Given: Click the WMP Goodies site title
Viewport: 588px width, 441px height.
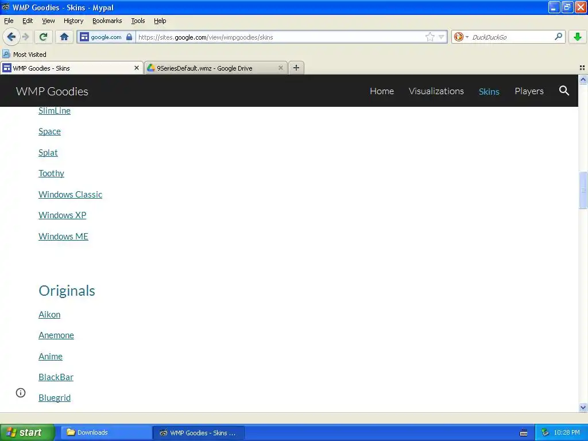Looking at the screenshot, I should tap(52, 91).
